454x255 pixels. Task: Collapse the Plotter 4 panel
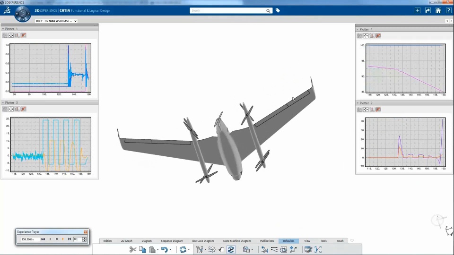[x=358, y=29]
